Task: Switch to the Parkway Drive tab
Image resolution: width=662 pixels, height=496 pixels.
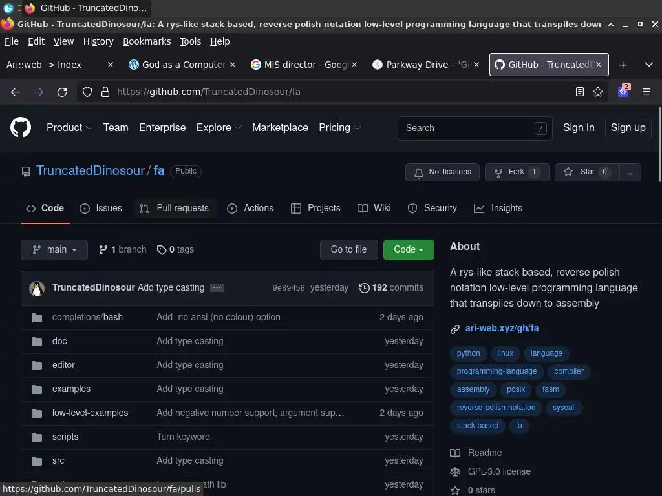Action: pos(426,65)
